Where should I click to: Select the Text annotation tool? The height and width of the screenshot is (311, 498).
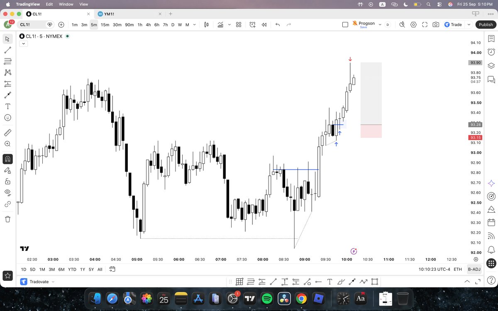tap(7, 106)
